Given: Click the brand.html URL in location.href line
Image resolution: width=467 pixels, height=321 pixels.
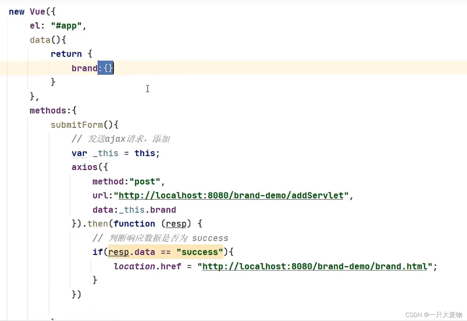Looking at the screenshot, I should click(315, 266).
